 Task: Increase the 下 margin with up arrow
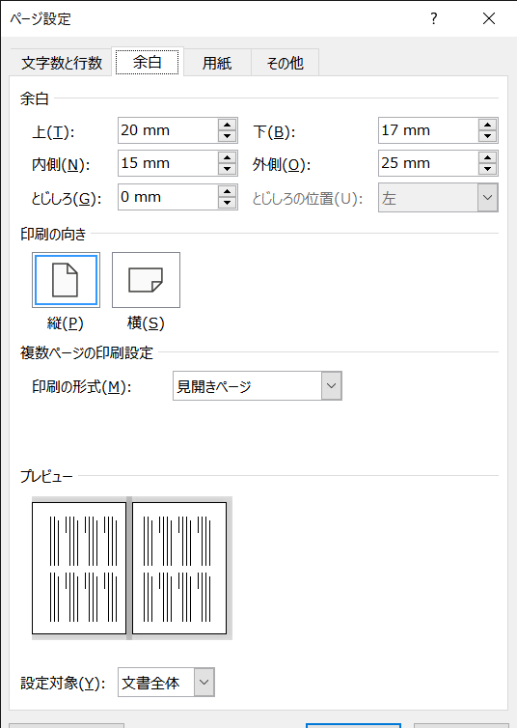487,125
